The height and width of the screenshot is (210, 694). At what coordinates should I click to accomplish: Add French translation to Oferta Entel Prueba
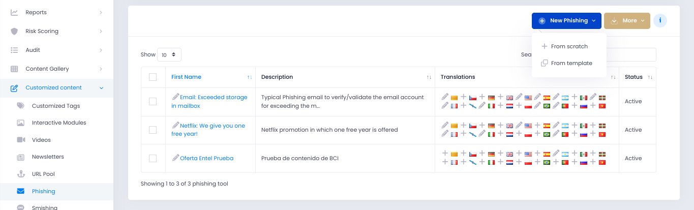pos(445,162)
